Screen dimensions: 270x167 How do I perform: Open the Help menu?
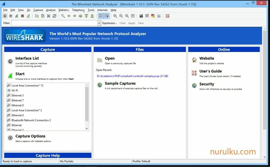click(114, 10)
